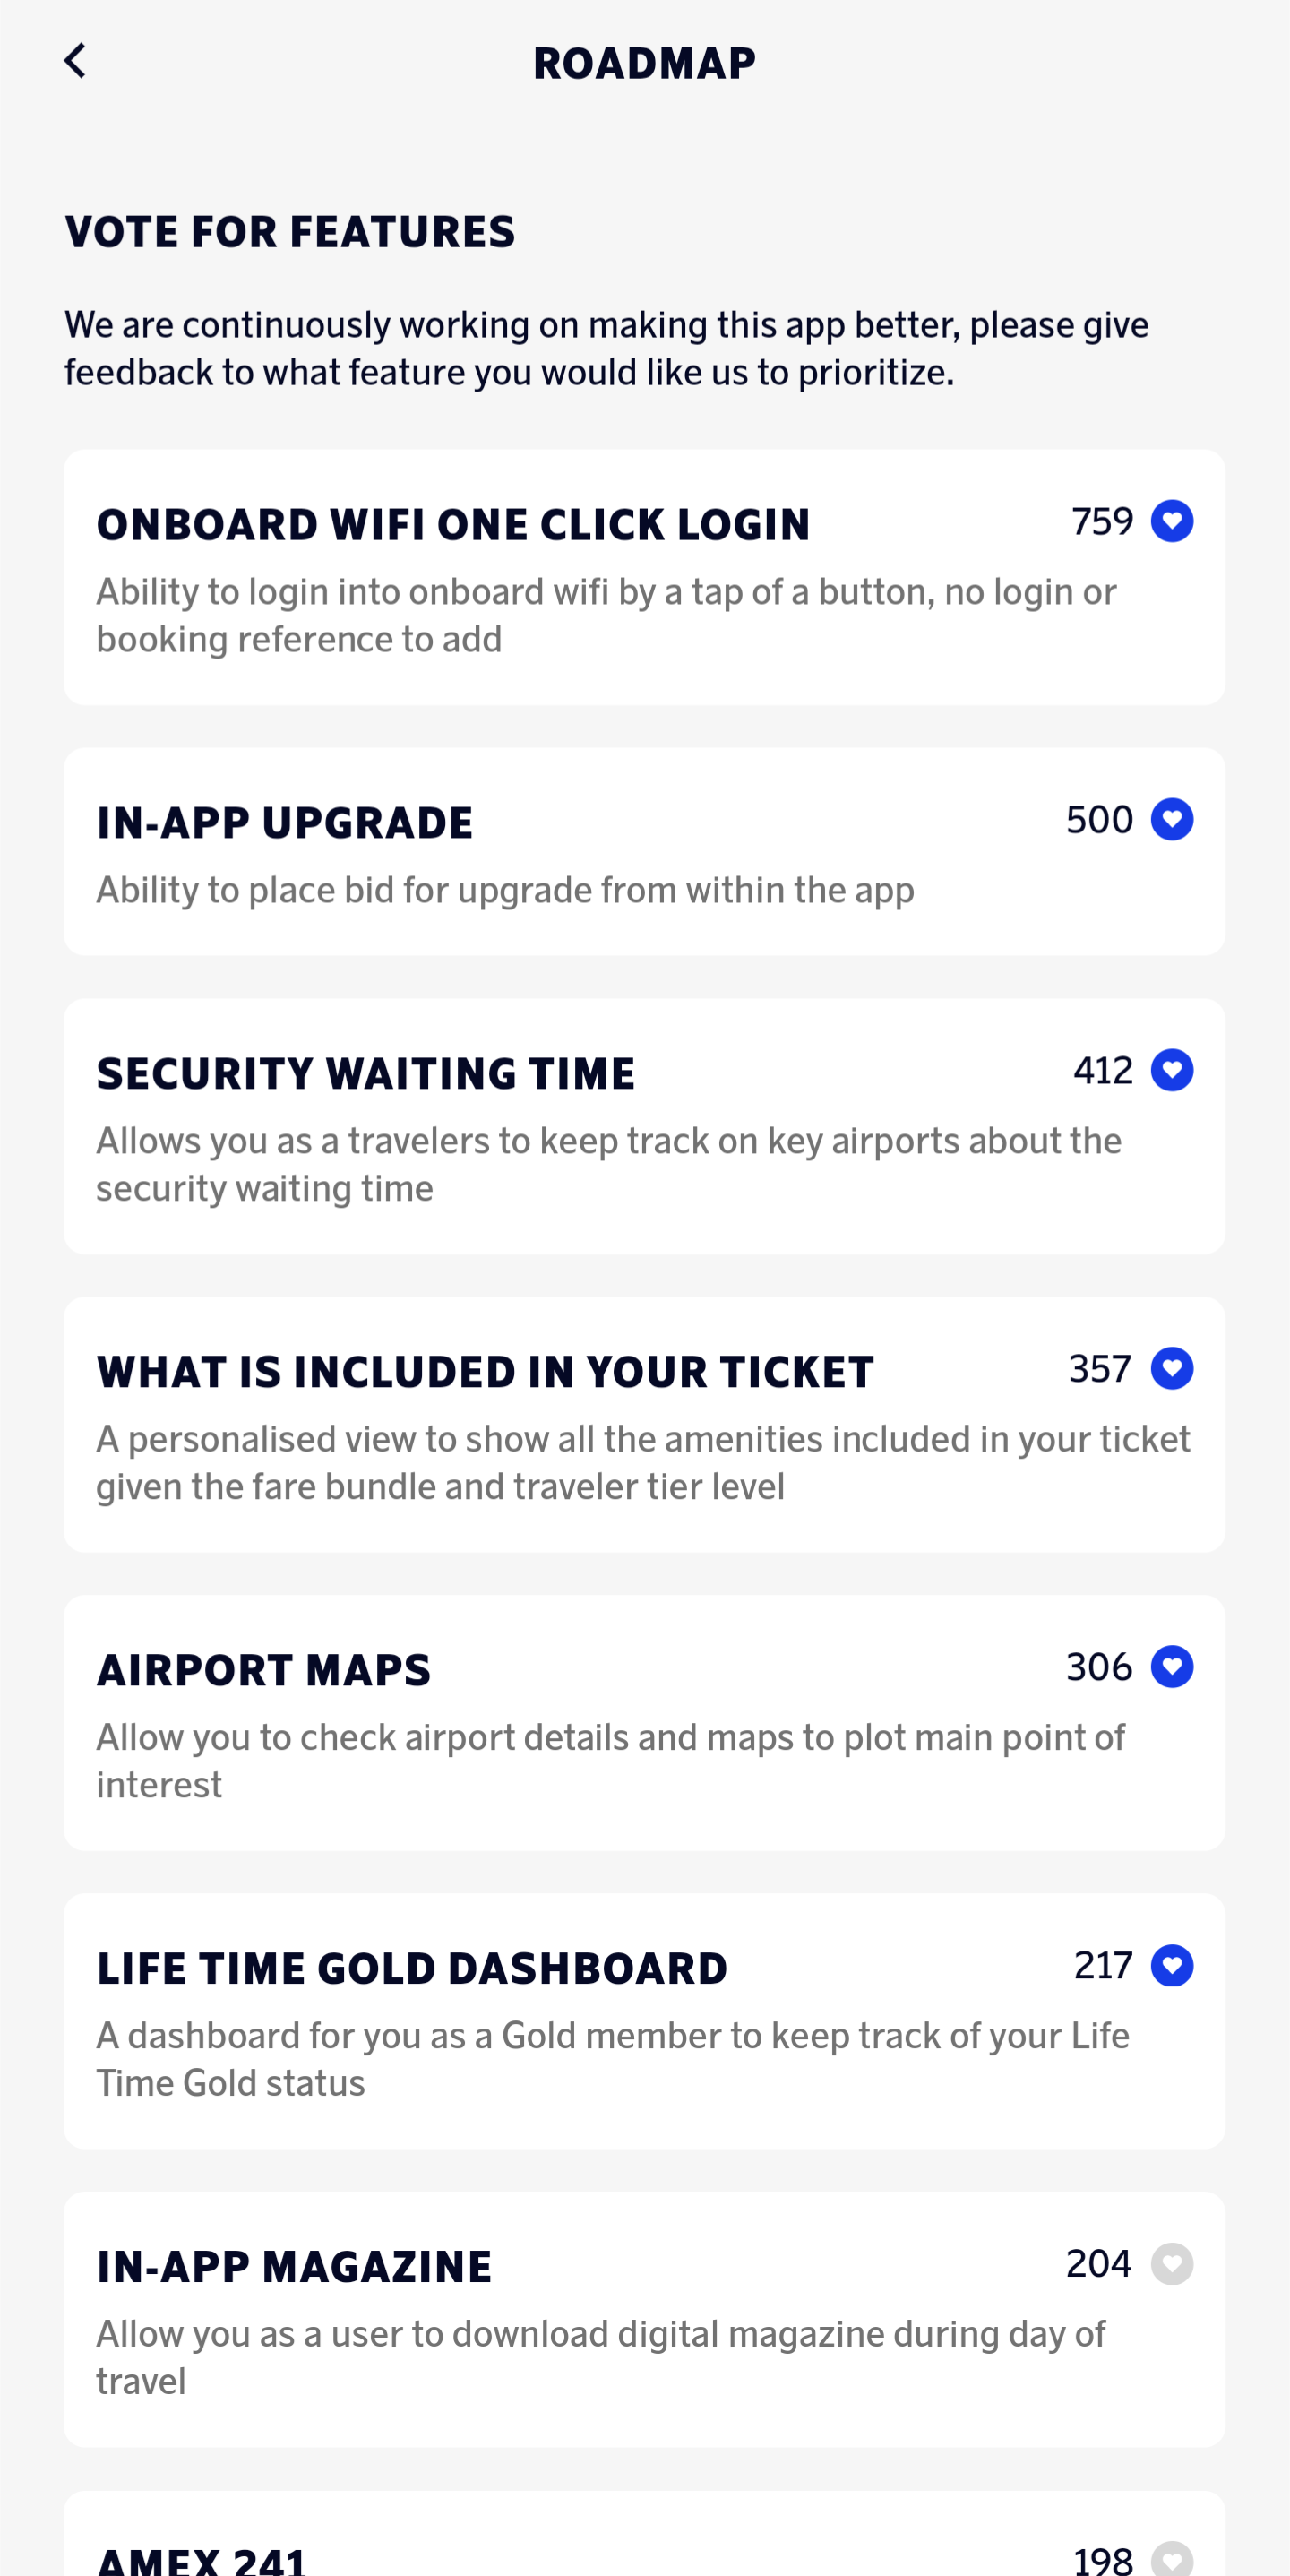The width and height of the screenshot is (1290, 2576).
Task: Toggle heart vote for Onboard Wifi One Click Login
Action: point(1172,521)
